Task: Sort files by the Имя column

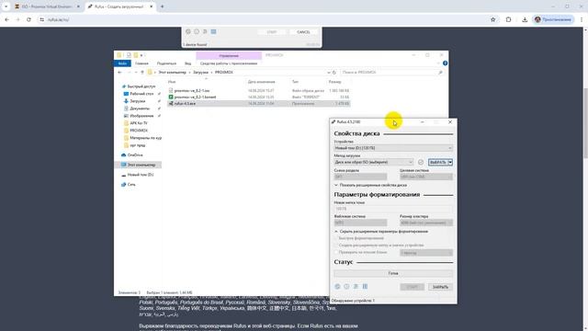Action: click(172, 82)
